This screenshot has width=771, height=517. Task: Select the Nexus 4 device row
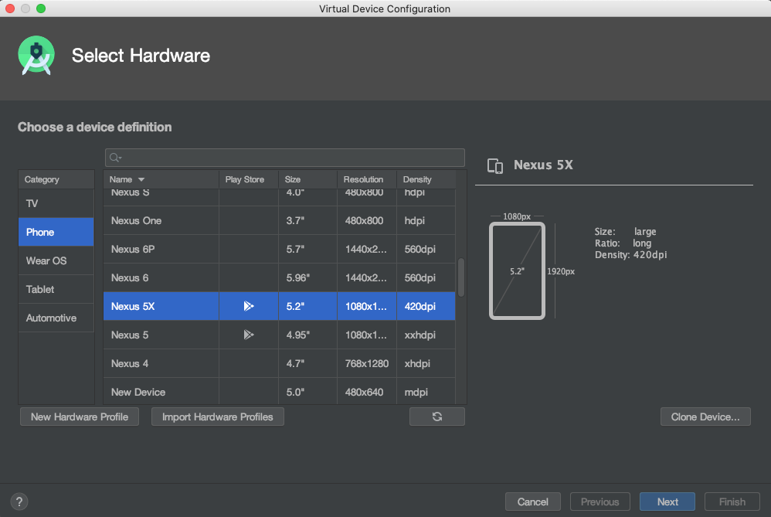click(280, 363)
